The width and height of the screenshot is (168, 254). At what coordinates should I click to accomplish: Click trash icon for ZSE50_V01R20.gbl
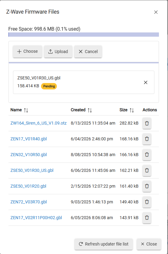pyautogui.click(x=147, y=186)
